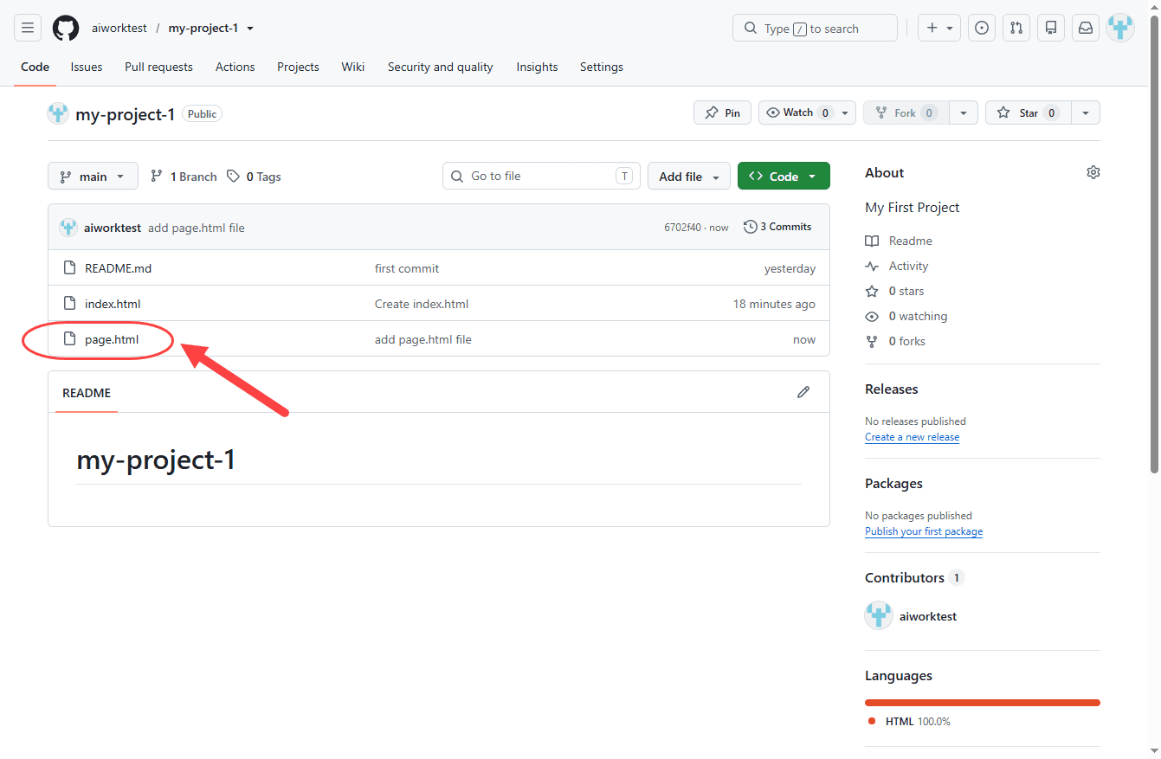Click the Fork button
The height and width of the screenshot is (759, 1161).
click(x=906, y=113)
